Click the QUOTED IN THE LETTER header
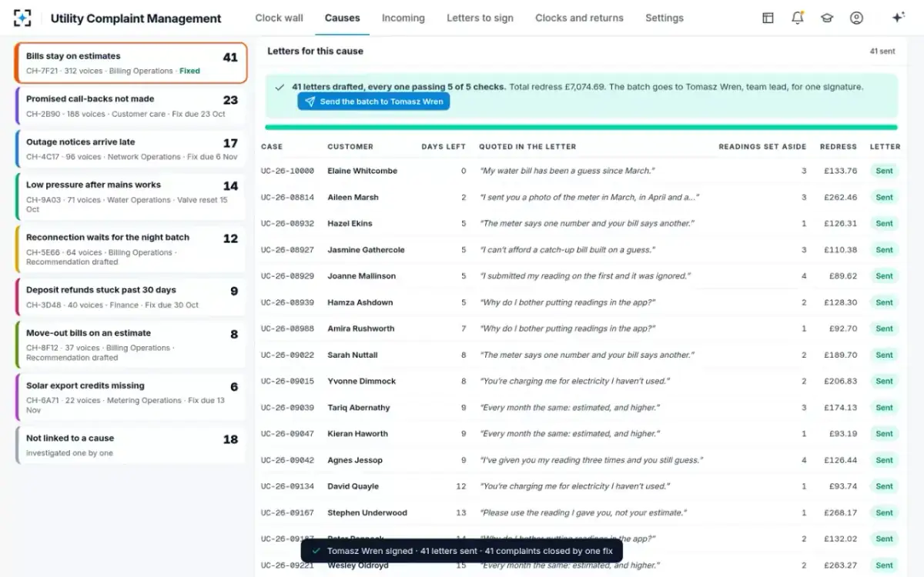Viewport: 924px width, 577px height. 527,146
